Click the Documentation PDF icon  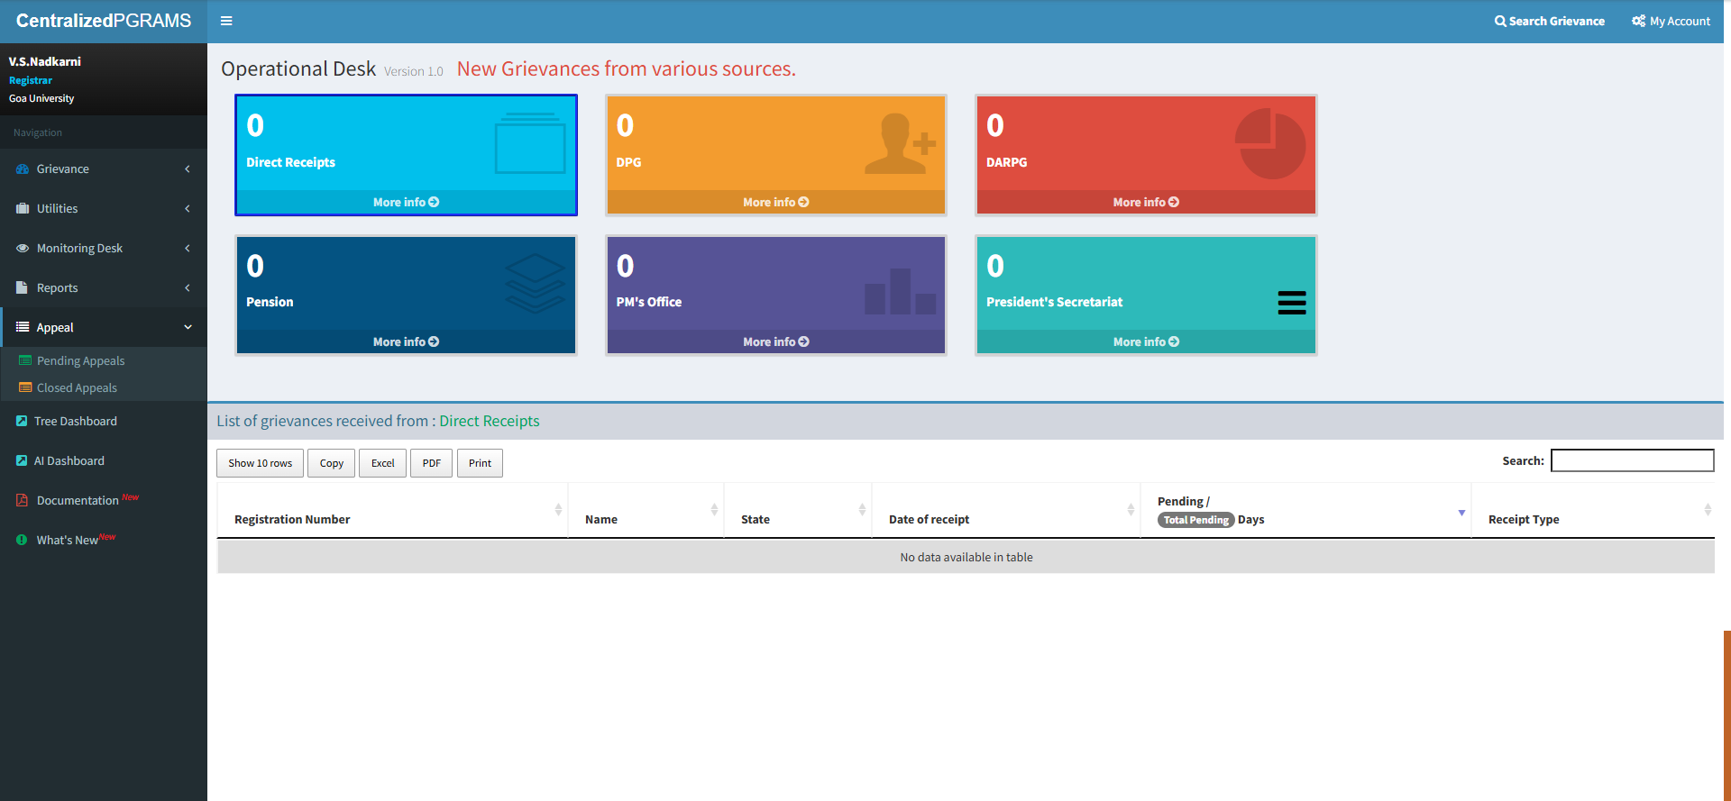click(x=22, y=500)
